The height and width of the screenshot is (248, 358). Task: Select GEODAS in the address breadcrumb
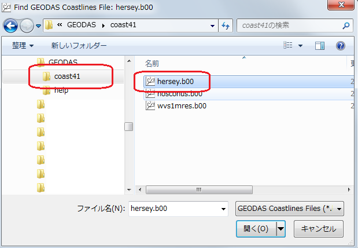82,25
